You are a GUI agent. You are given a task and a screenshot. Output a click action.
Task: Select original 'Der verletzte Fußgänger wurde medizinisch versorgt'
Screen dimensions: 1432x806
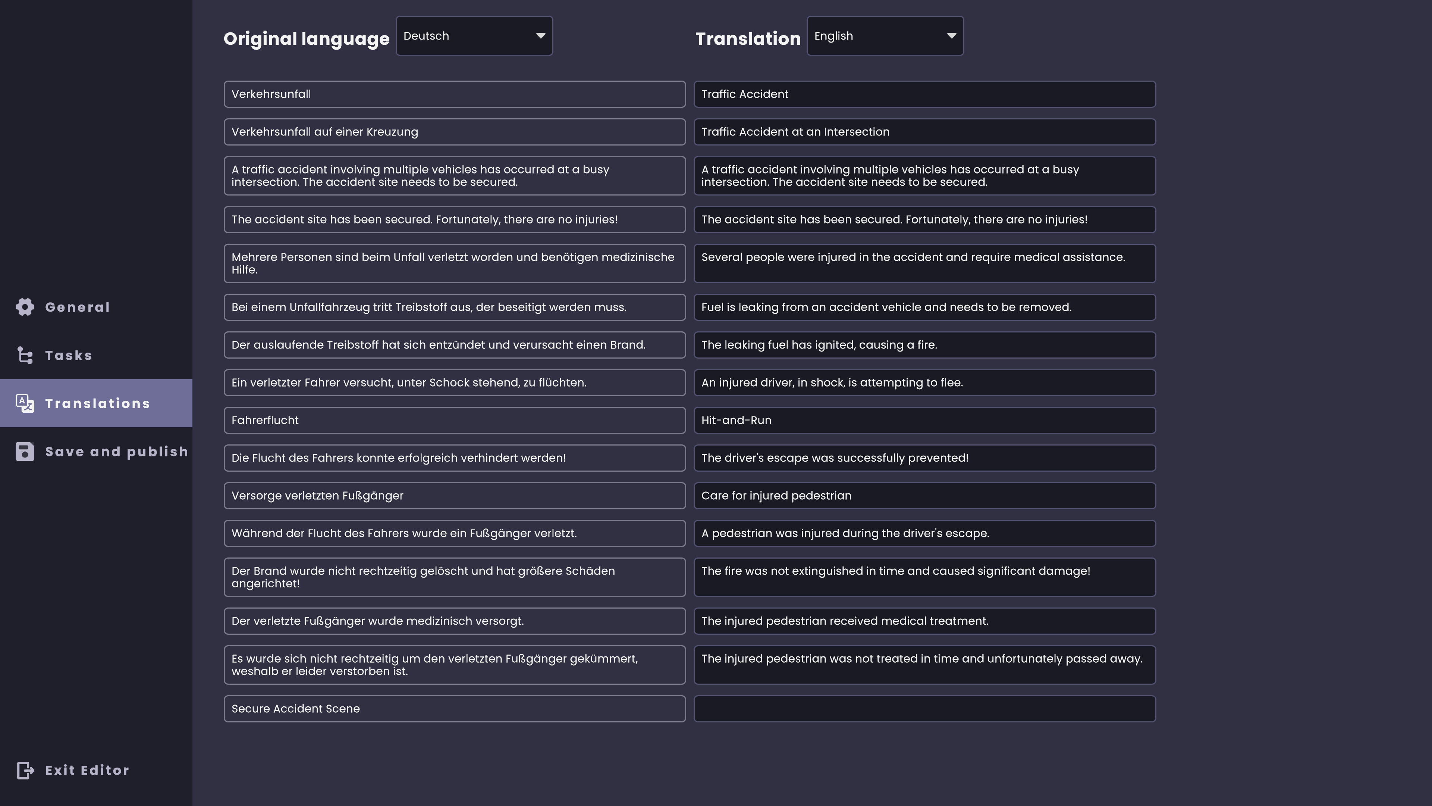(x=455, y=621)
